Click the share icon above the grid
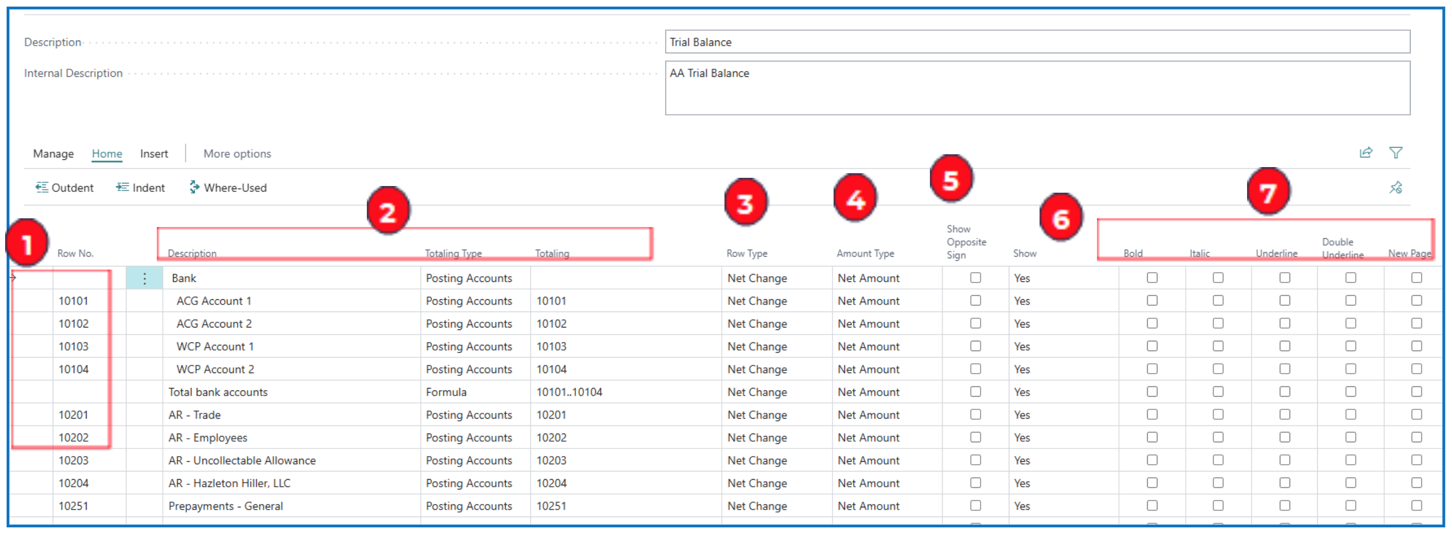Screen dimensions: 1452x535 click(x=1365, y=153)
